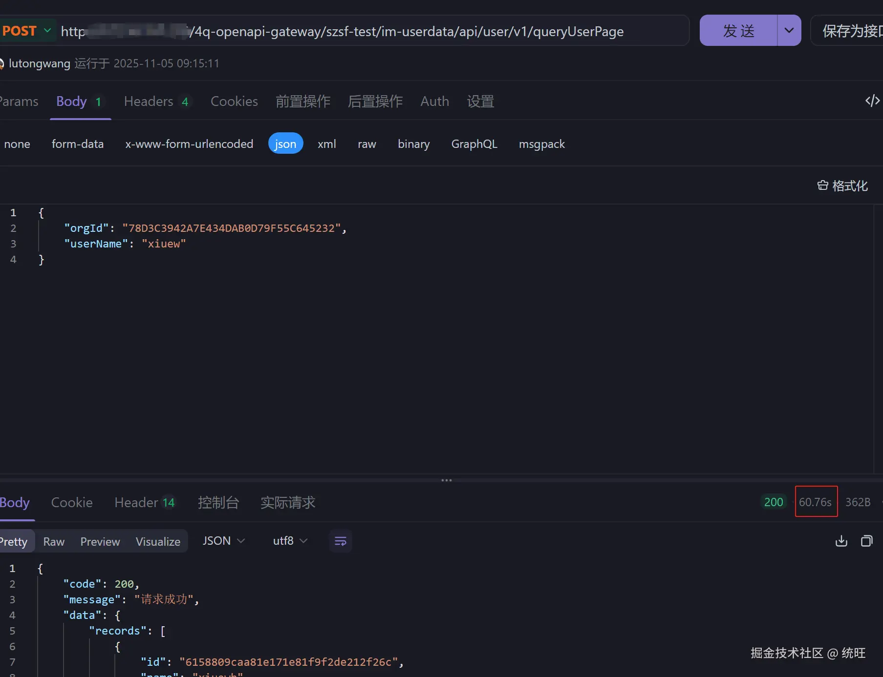The width and height of the screenshot is (883, 677).
Task: Click the "message": "请求成功" response line
Action: click(x=131, y=599)
